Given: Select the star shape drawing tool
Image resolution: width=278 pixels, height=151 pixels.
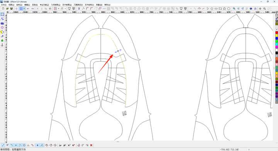Looking at the screenshot, I should (x=224, y=9).
